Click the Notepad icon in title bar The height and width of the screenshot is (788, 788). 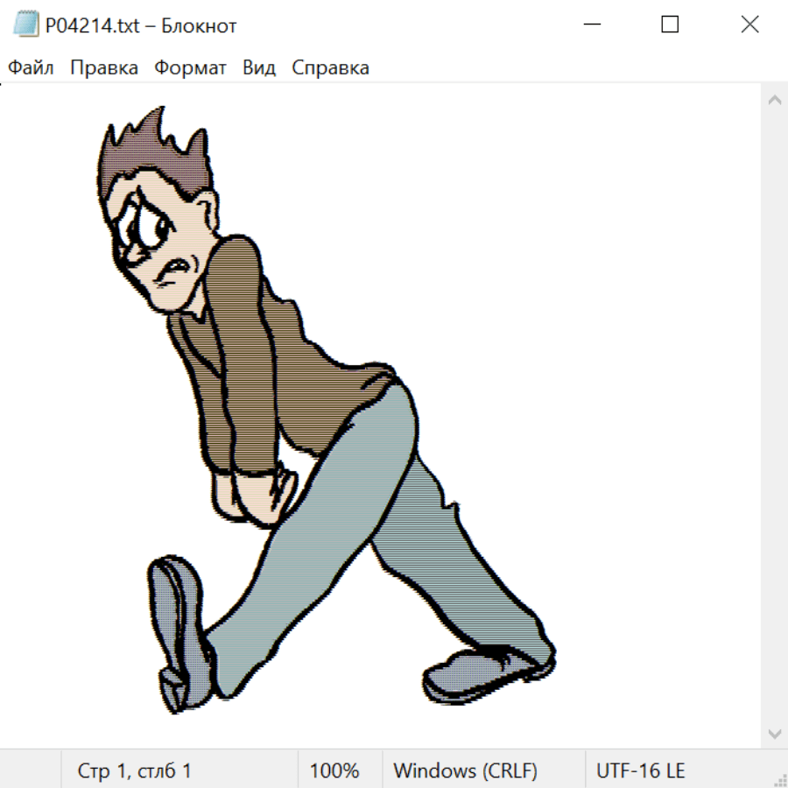26,25
